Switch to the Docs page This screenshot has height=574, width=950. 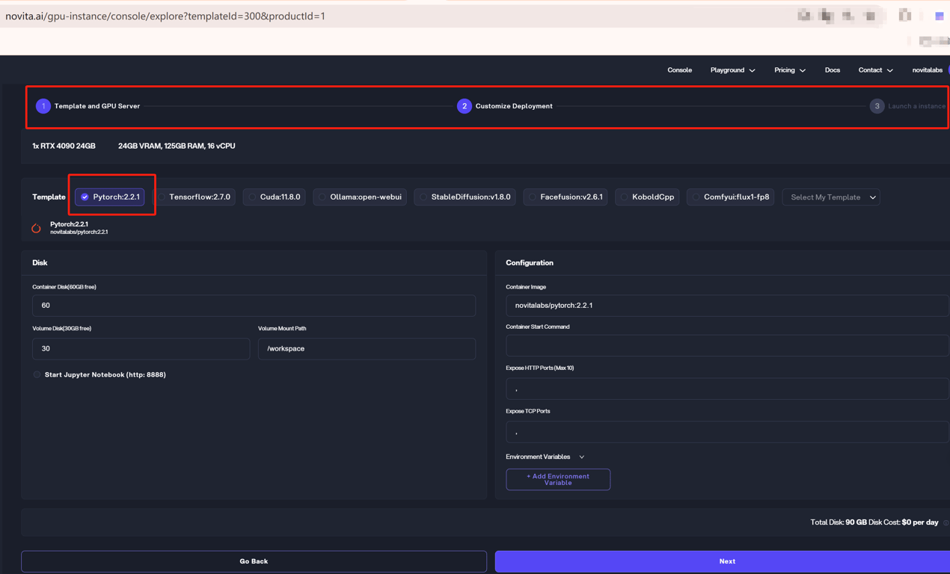pos(832,70)
